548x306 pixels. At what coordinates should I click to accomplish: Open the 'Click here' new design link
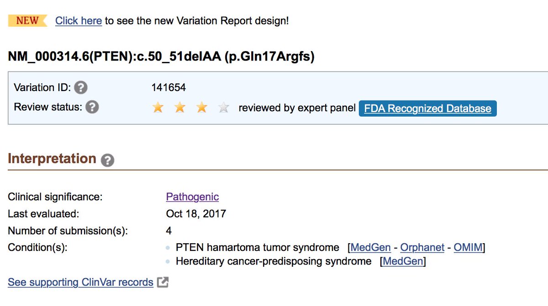79,21
